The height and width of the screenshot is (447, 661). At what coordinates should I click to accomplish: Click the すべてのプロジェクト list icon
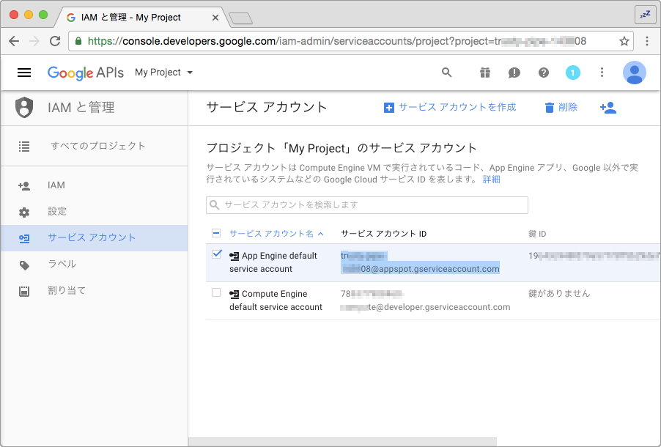coord(24,147)
